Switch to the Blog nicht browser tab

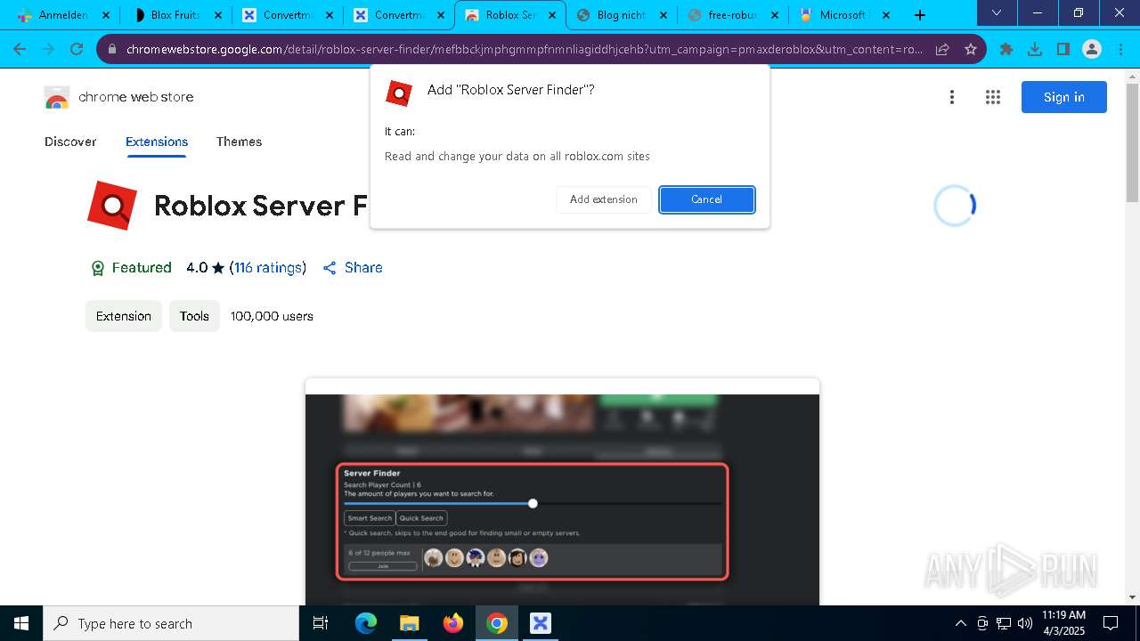(620, 15)
